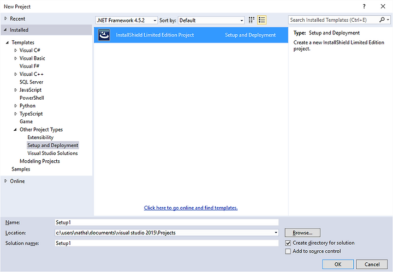Open the Online section label
The image size is (393, 272).
point(17,181)
